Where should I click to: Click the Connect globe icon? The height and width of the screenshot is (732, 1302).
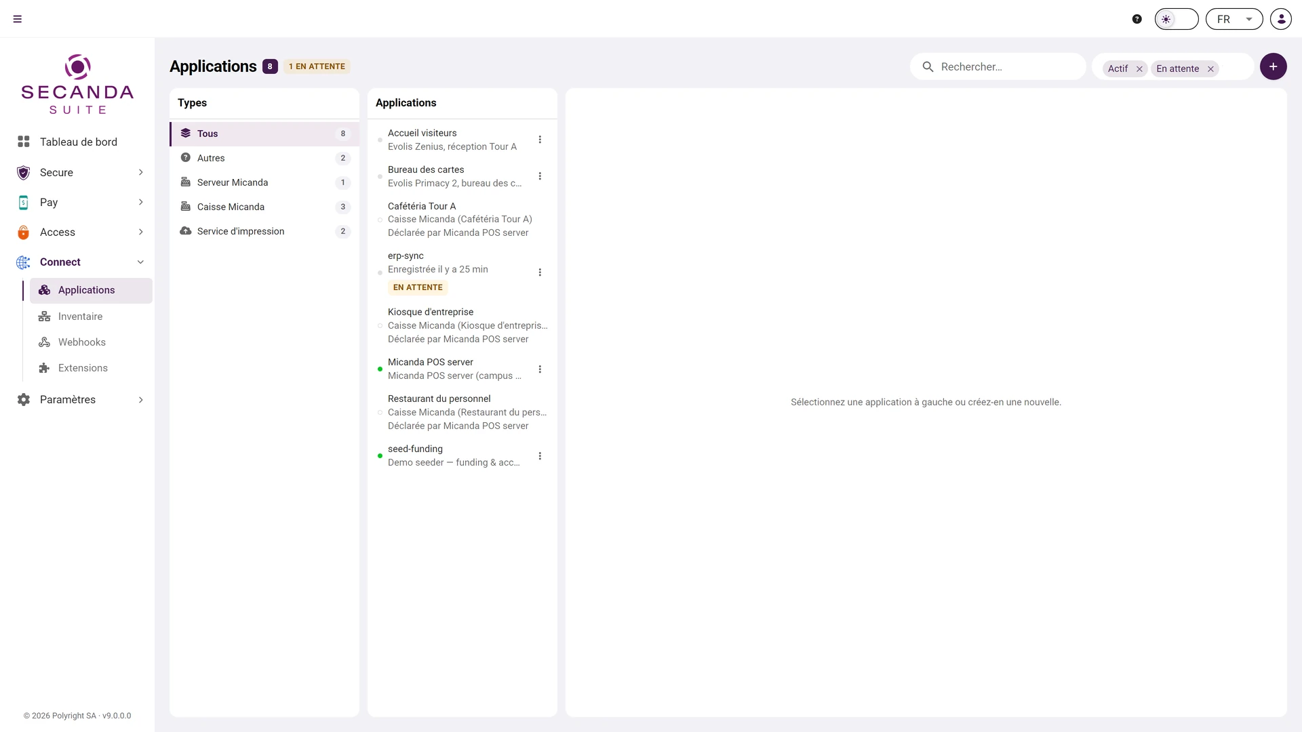[24, 262]
